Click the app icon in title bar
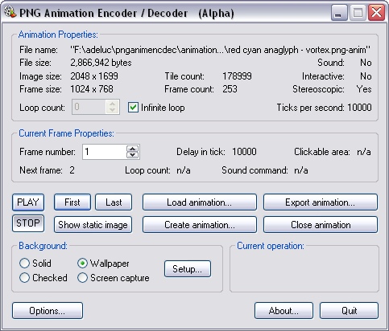The image size is (389, 331). tap(10, 12)
